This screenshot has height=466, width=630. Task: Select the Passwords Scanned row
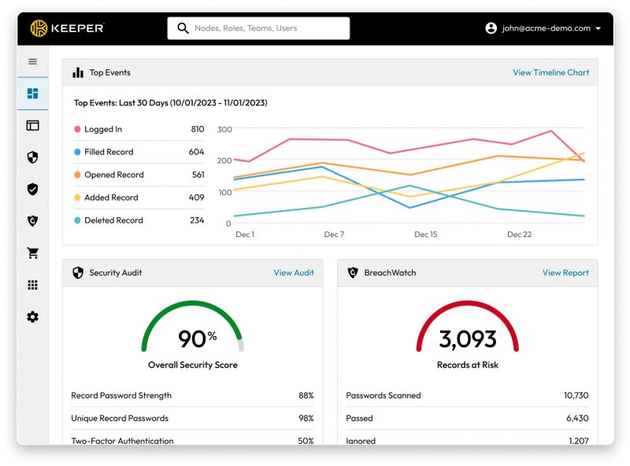(467, 395)
